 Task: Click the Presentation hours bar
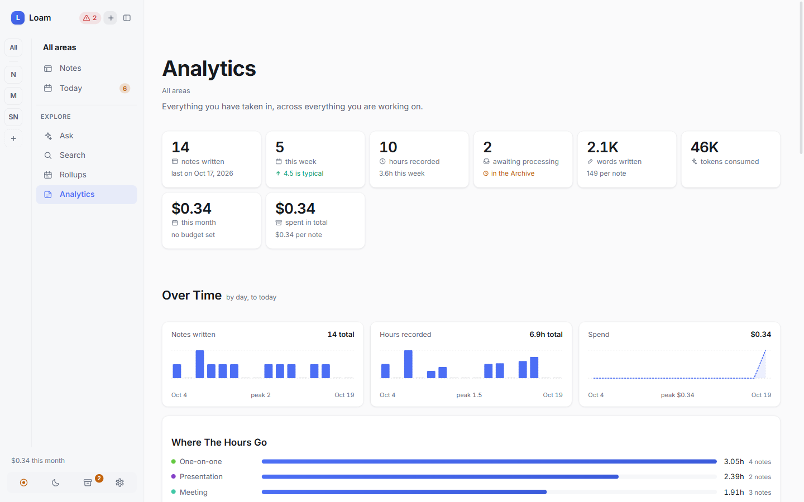[x=489, y=477]
